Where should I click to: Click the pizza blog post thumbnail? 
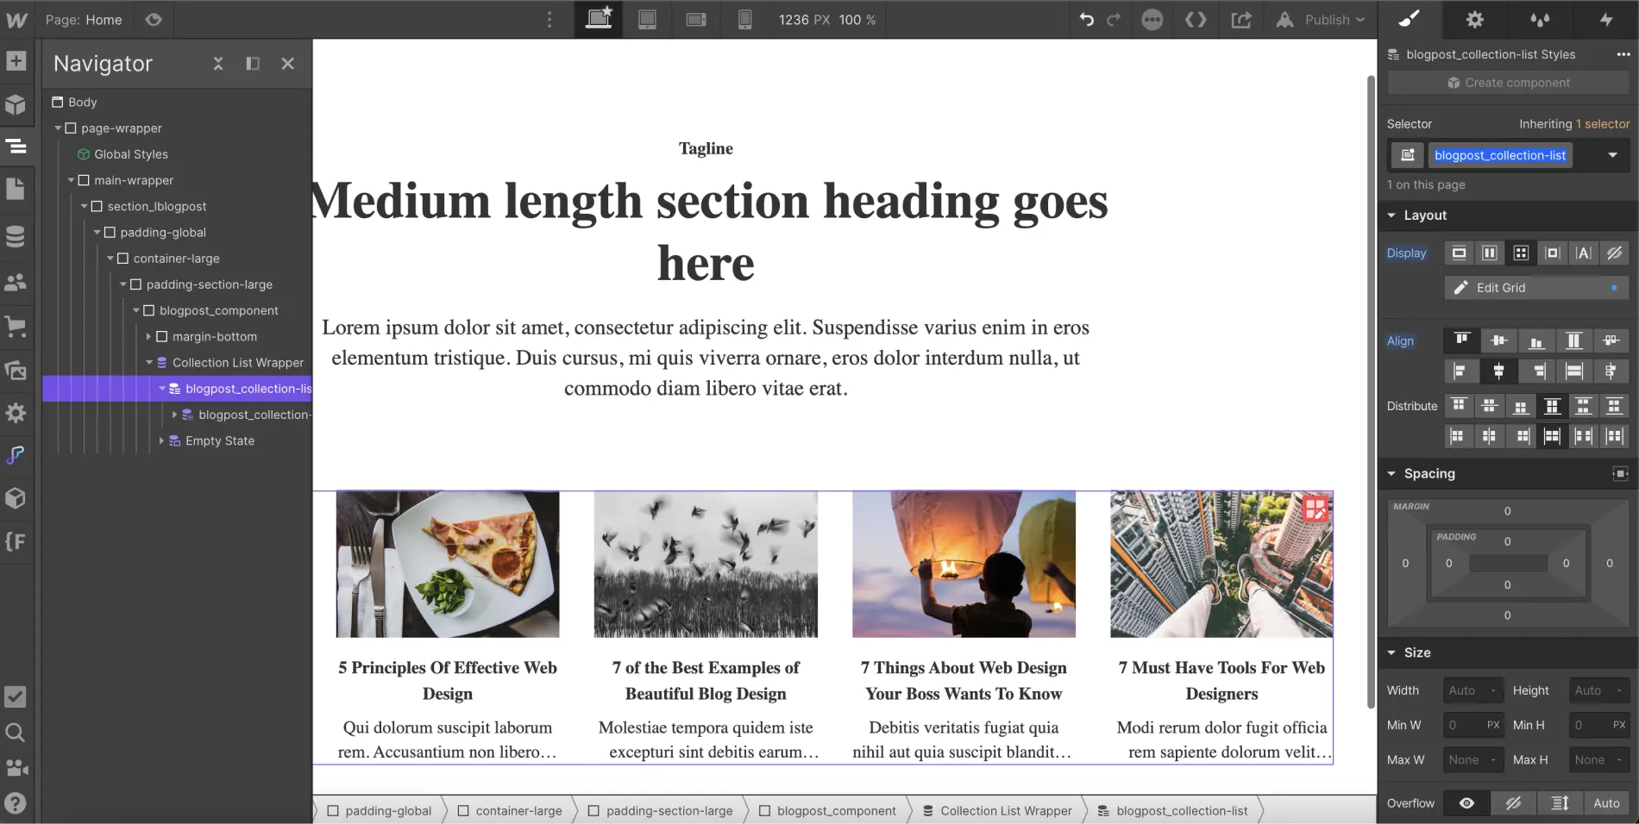click(448, 565)
